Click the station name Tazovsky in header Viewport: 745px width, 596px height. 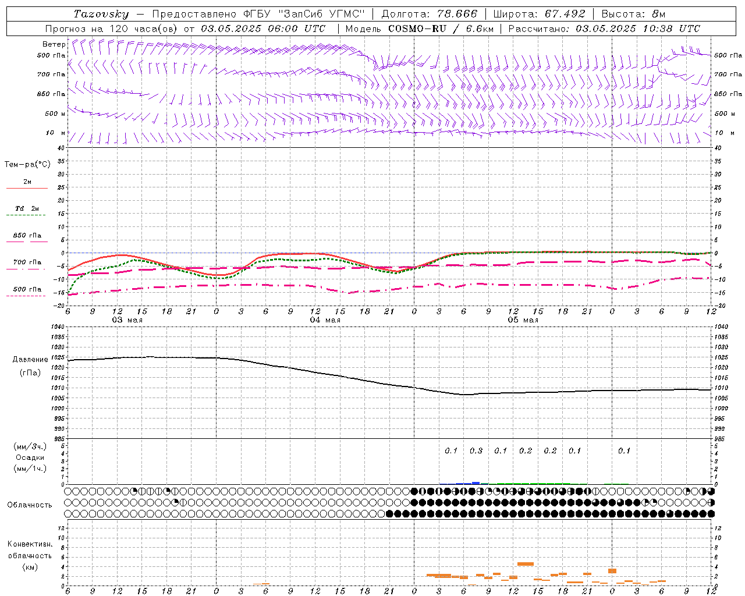(x=101, y=14)
